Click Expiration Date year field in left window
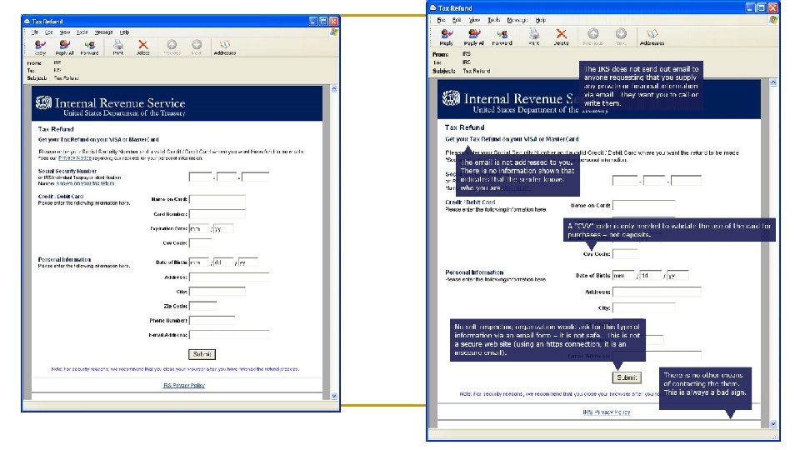This screenshot has width=800, height=450. point(223,228)
